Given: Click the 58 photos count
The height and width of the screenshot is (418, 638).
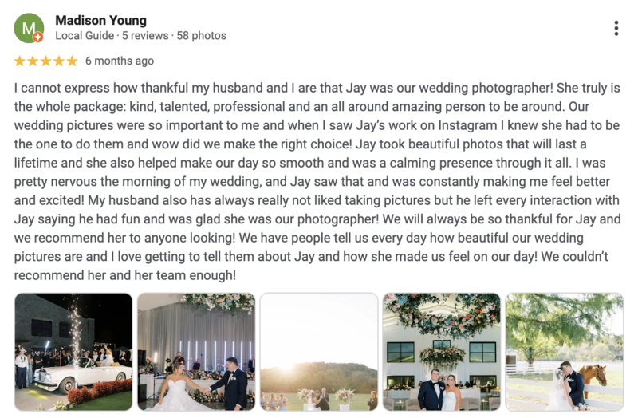Looking at the screenshot, I should pyautogui.click(x=202, y=35).
